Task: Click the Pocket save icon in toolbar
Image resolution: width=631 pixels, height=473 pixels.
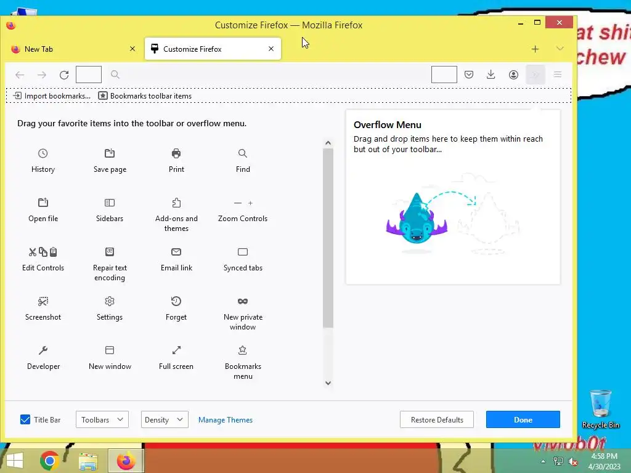Action: pyautogui.click(x=469, y=75)
